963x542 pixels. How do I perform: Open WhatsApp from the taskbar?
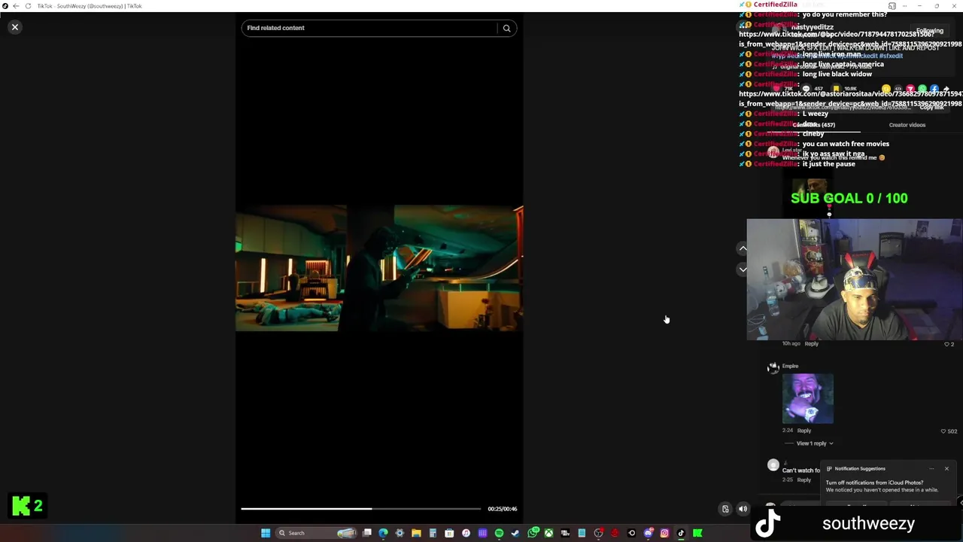[533, 533]
